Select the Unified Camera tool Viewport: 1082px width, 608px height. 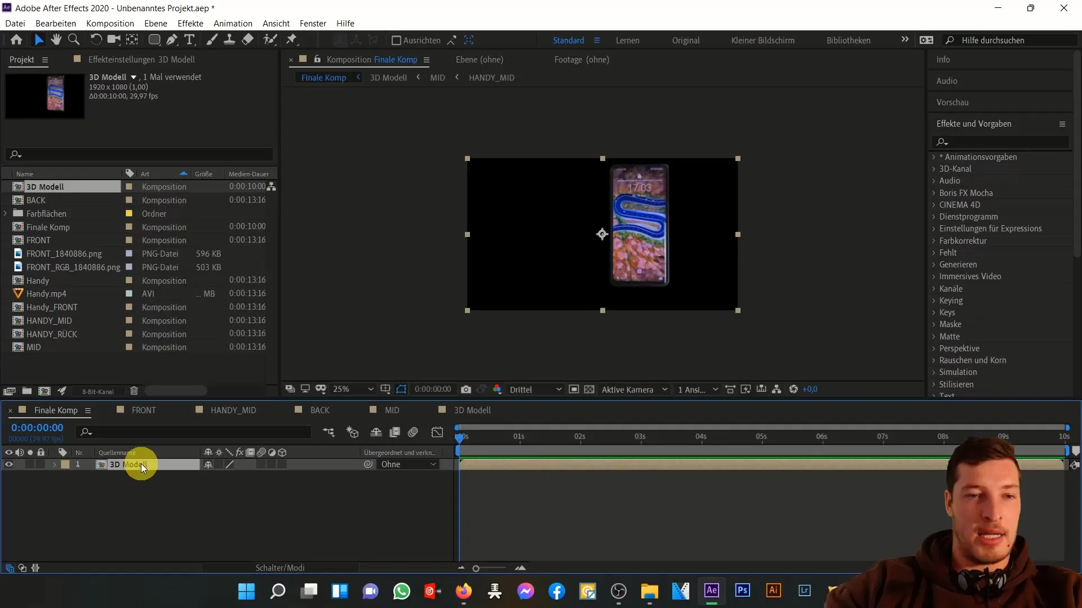114,40
